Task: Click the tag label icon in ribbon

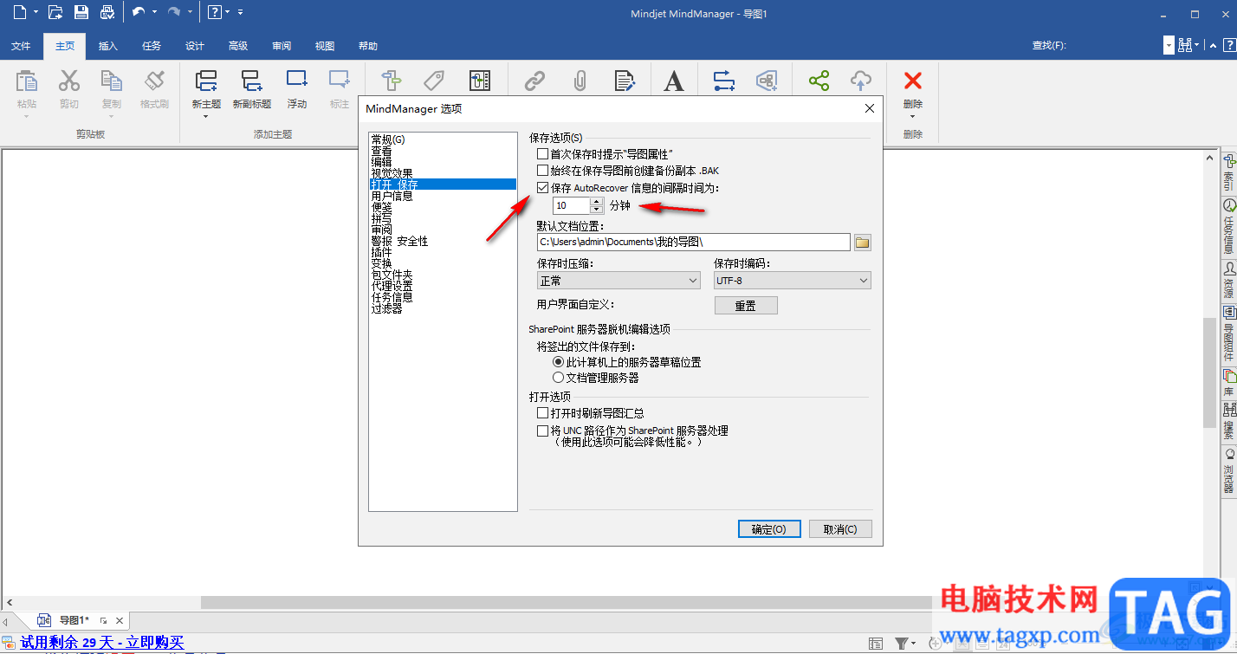Action: pyautogui.click(x=434, y=81)
